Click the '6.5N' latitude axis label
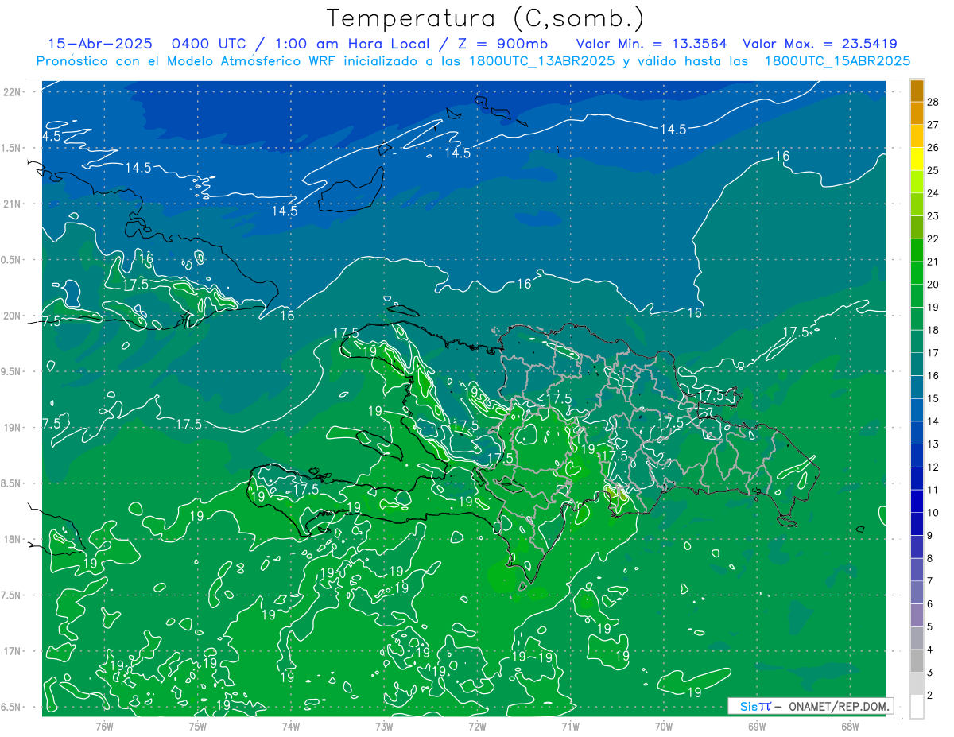Viewport: 954px width, 737px height. [12, 707]
